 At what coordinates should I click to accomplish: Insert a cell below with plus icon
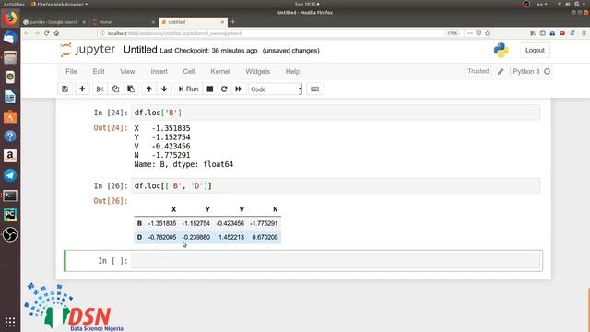(x=82, y=89)
